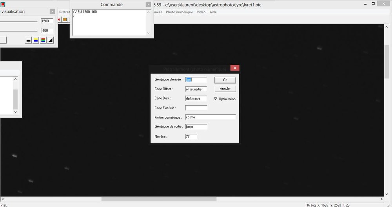
Task: Click the Commande window scroll up arrow
Action: (x=149, y=12)
